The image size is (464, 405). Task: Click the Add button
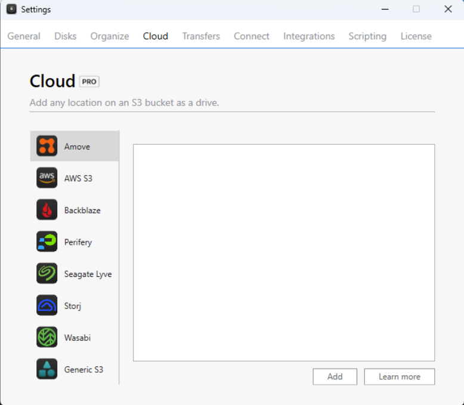[x=335, y=376]
